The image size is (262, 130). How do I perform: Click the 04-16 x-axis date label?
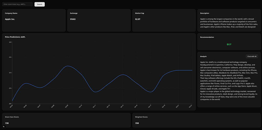[x=136, y=106]
